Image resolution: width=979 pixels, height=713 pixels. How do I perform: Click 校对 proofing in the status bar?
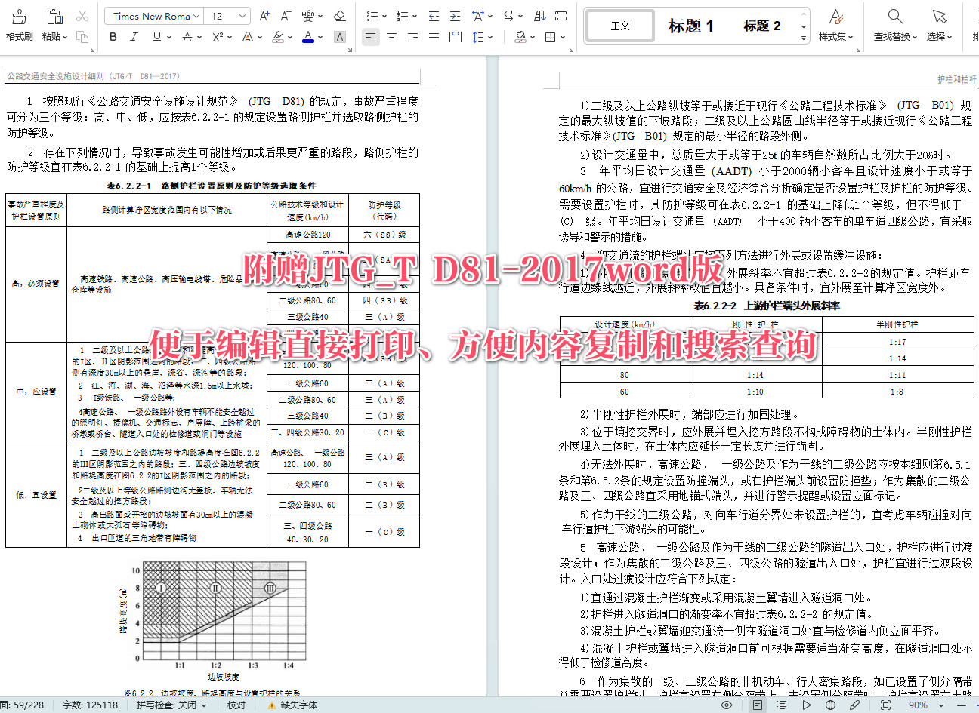(236, 705)
